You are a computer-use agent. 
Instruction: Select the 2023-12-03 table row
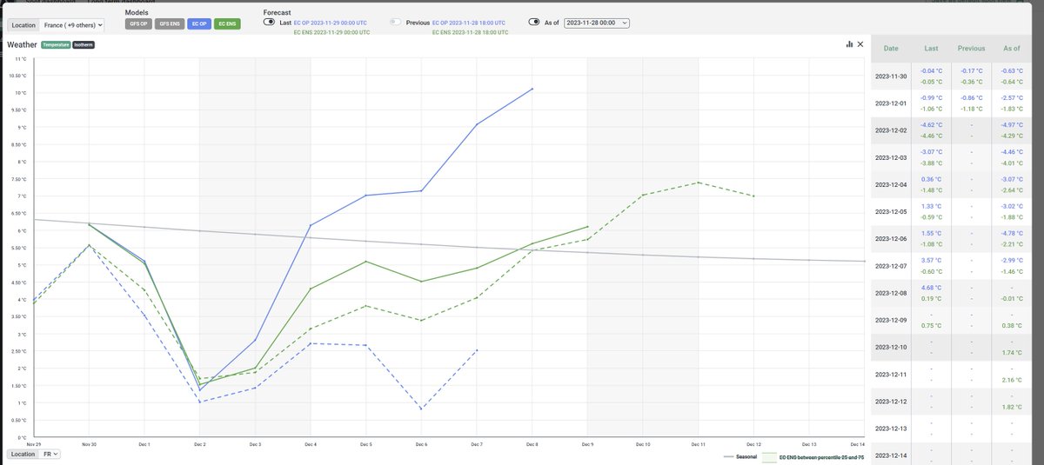(952, 158)
